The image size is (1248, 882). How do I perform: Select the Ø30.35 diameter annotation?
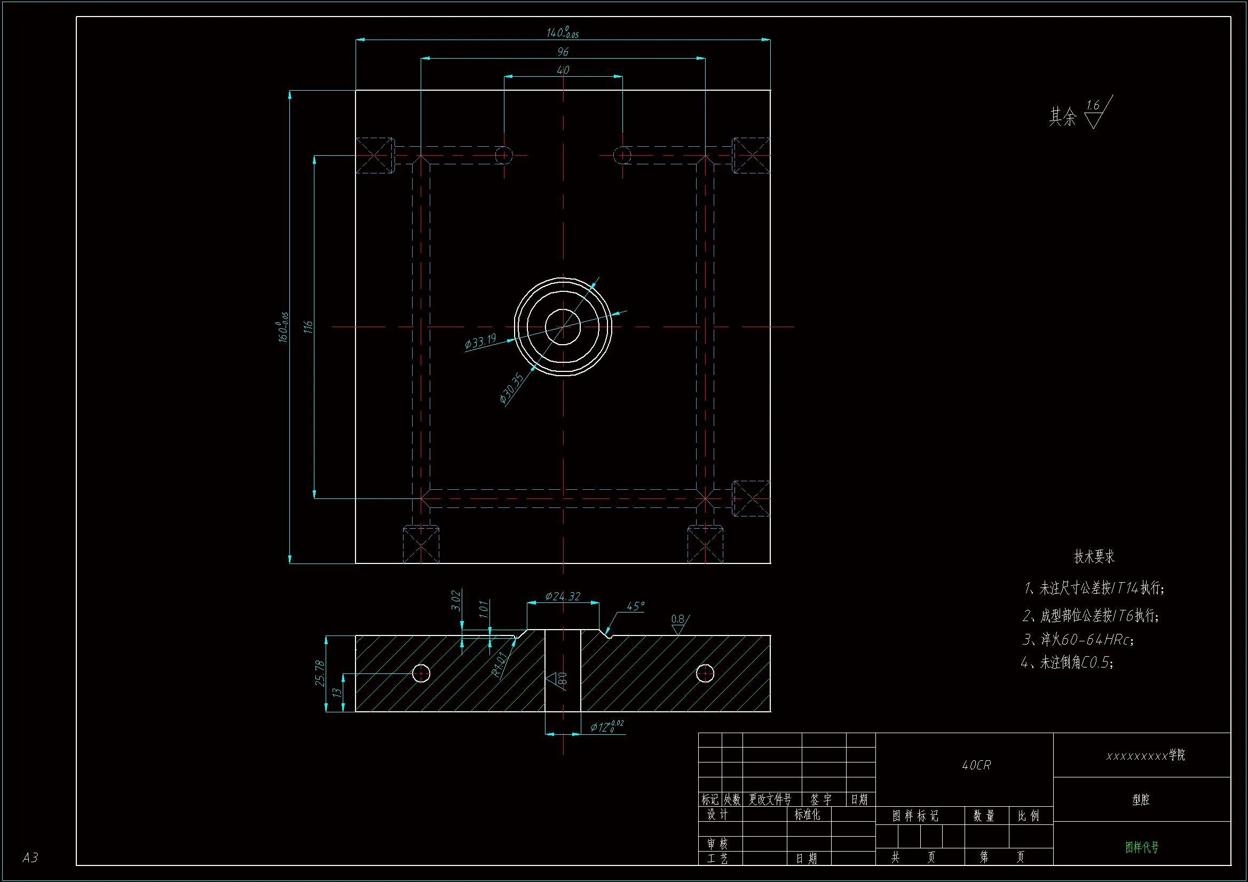tap(511, 388)
